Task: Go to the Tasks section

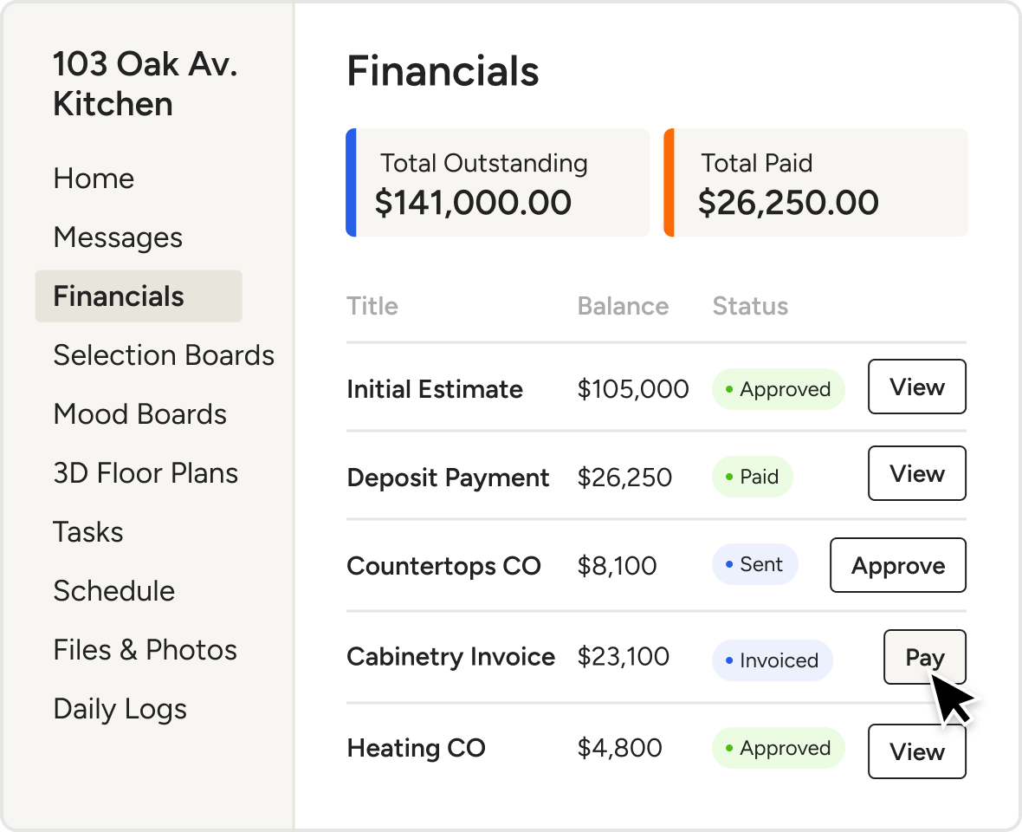Action: [88, 532]
